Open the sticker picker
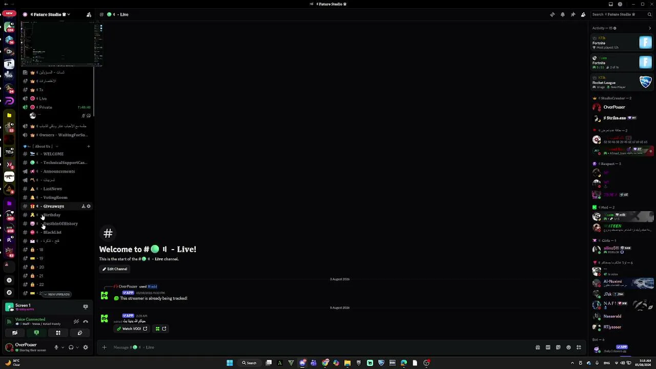 click(558, 347)
